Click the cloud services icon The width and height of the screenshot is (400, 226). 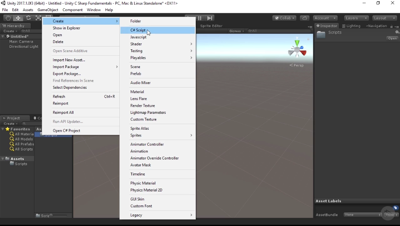coord(304,18)
